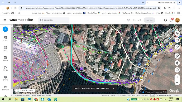This screenshot has width=182, height=102.
Task: Open the Chrome tab search dropdown chevron
Action: [x=179, y=2]
